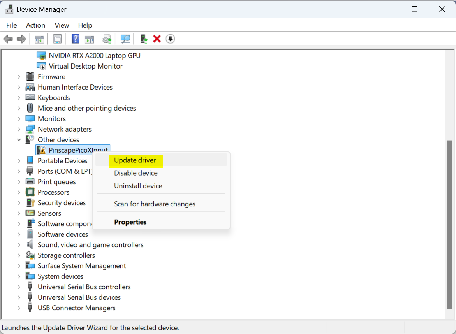This screenshot has height=334, width=456.
Task: Open Properties from the context menu
Action: (161, 222)
